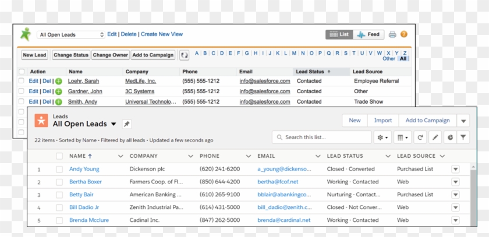The width and height of the screenshot is (489, 237).
Task: Expand the COMPANY column menu chevron
Action: point(190,156)
